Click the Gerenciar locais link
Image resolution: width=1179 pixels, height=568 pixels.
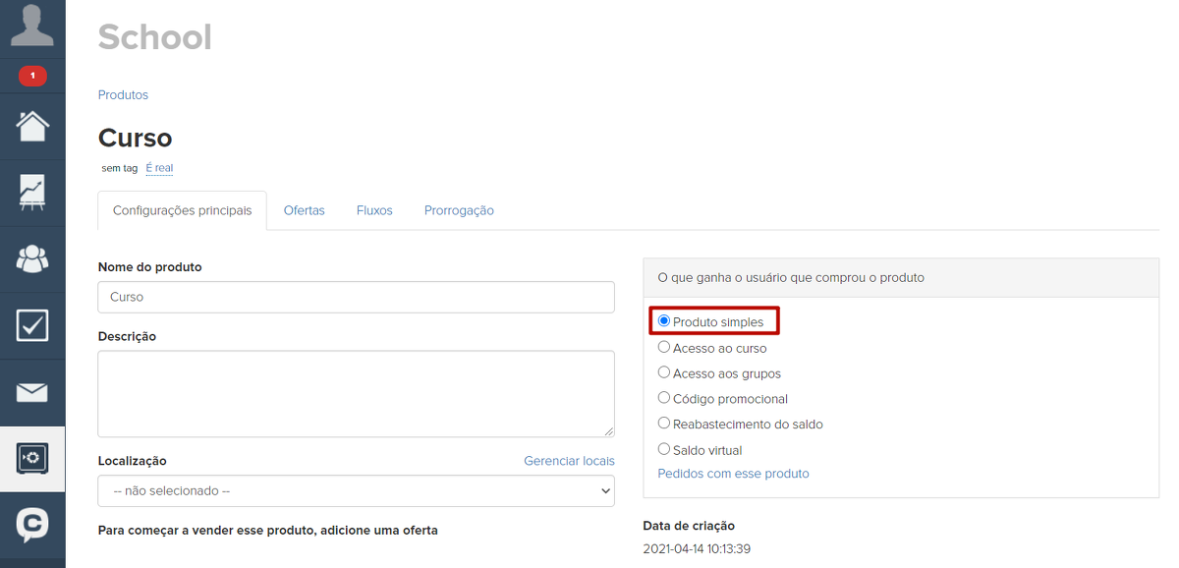[569, 461]
